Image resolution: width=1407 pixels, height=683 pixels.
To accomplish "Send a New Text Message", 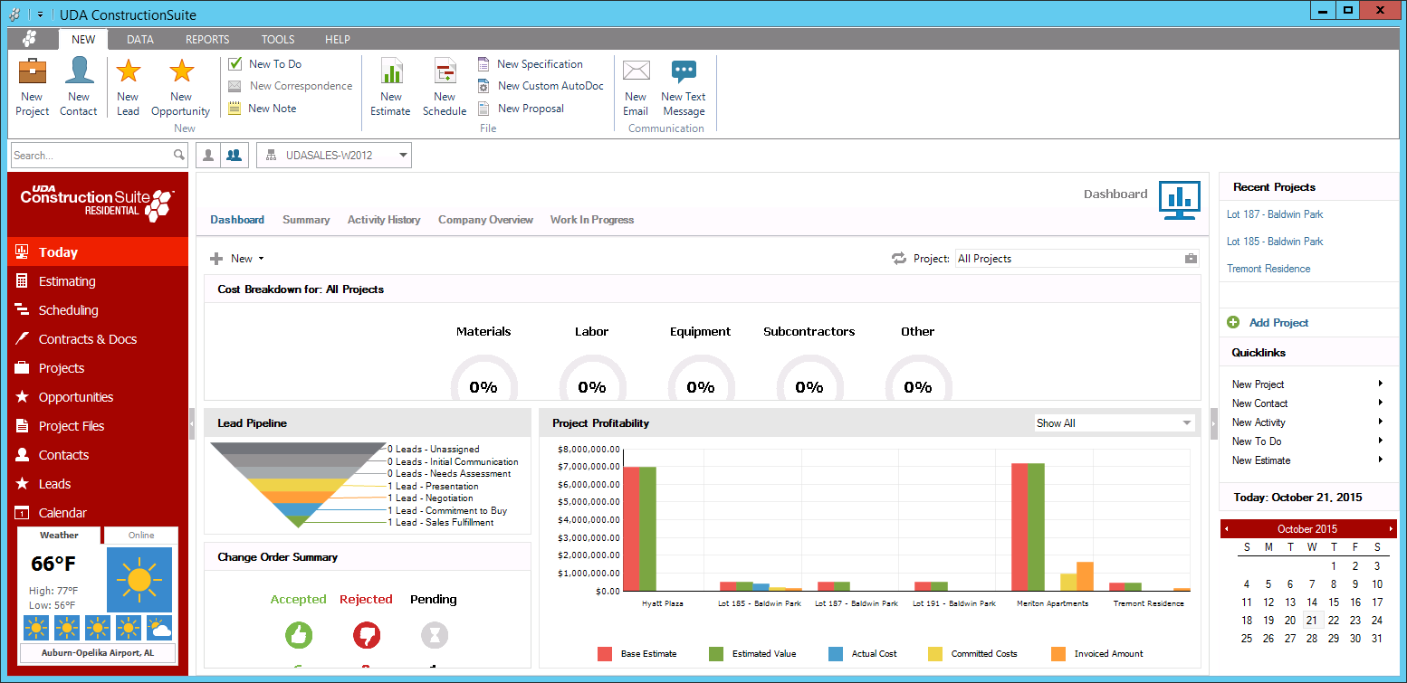I will click(684, 87).
